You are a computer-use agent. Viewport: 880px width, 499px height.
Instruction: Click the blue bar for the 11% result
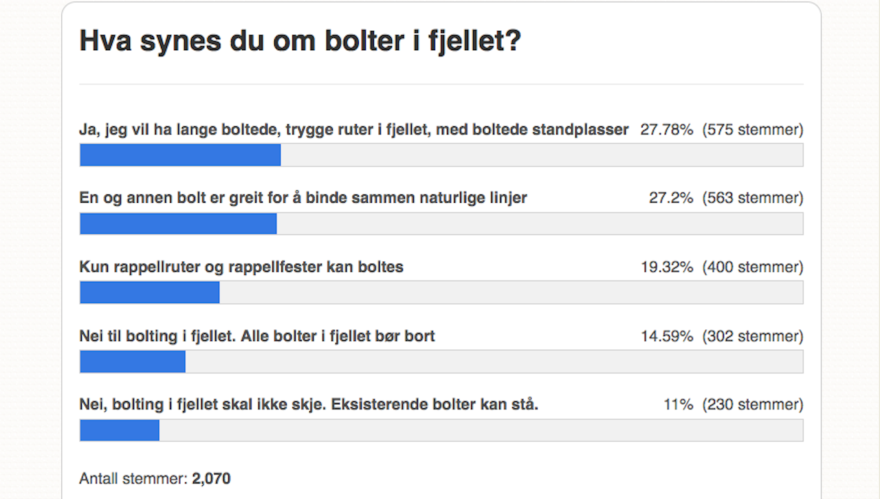[120, 430]
